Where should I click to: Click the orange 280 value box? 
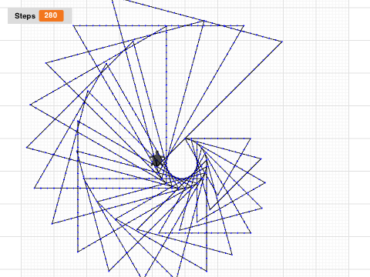[51, 15]
